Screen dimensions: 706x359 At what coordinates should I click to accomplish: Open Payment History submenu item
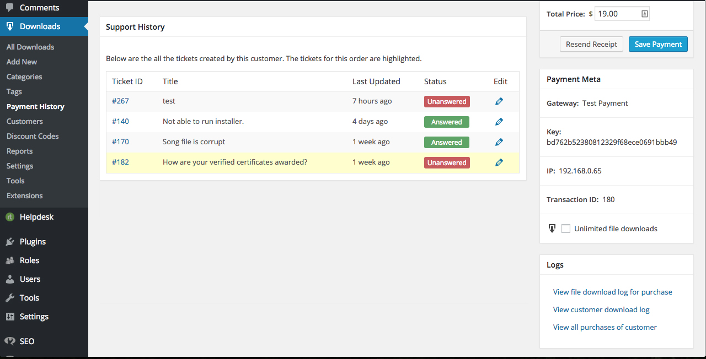click(x=35, y=107)
